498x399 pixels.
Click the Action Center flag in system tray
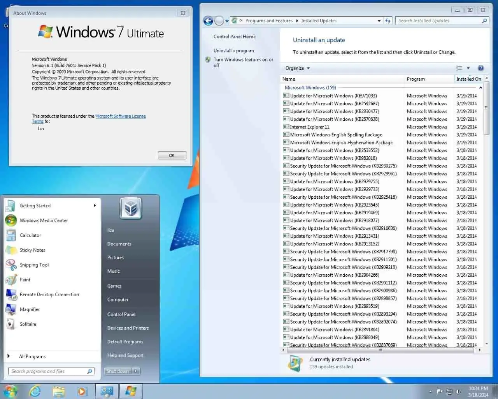click(x=440, y=391)
